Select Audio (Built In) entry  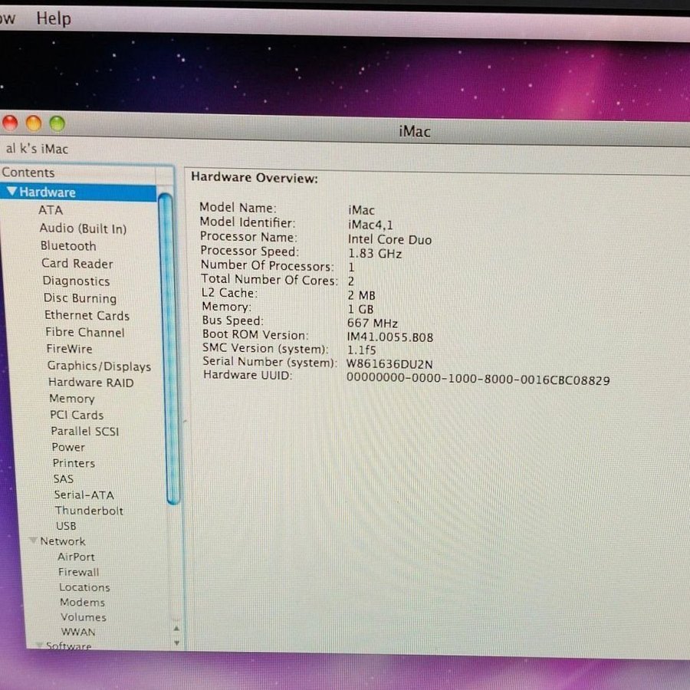point(83,228)
